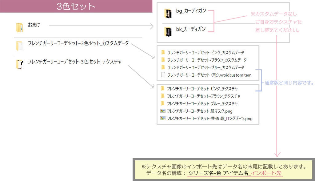Open the bg_カーディガン folder

click(x=168, y=14)
